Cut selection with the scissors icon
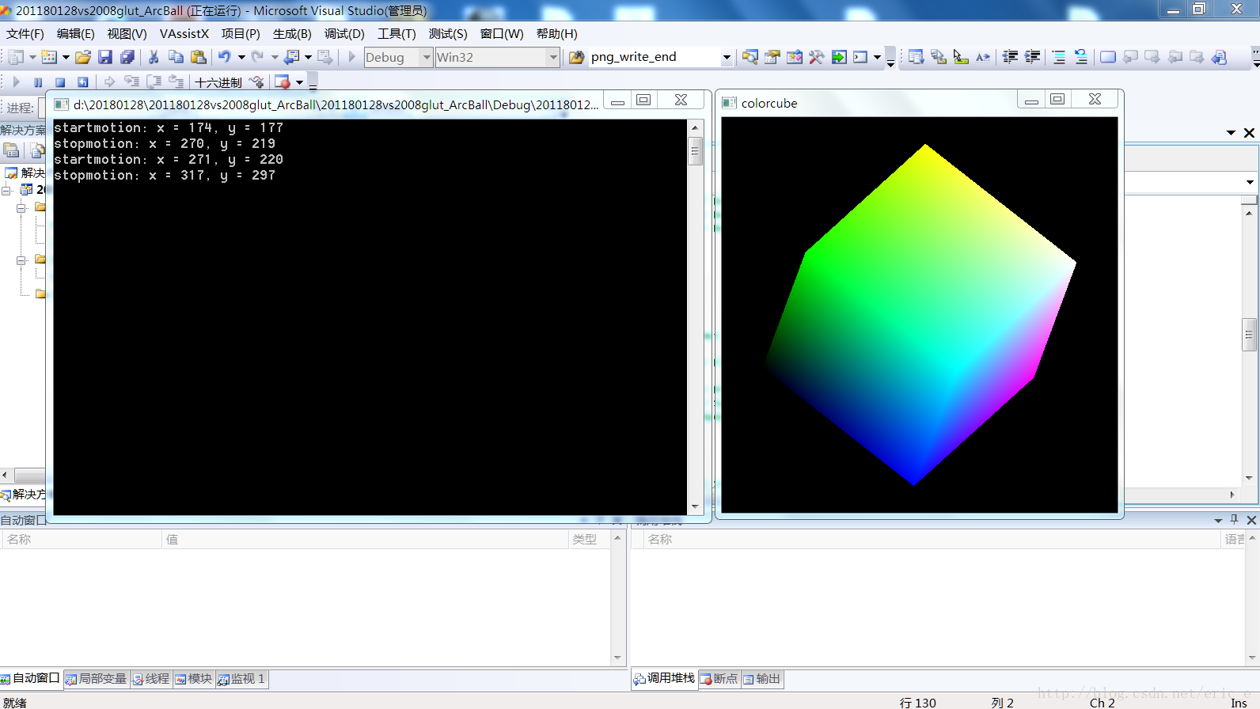This screenshot has height=709, width=1260. tap(154, 57)
